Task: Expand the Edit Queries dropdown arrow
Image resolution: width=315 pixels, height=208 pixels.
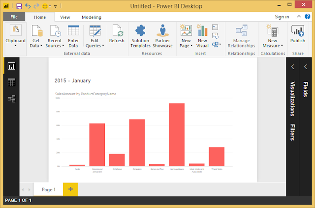Action: [x=103, y=46]
